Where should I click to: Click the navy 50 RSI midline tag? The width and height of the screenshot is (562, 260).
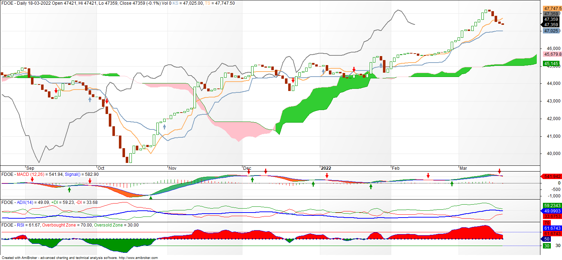(546, 239)
